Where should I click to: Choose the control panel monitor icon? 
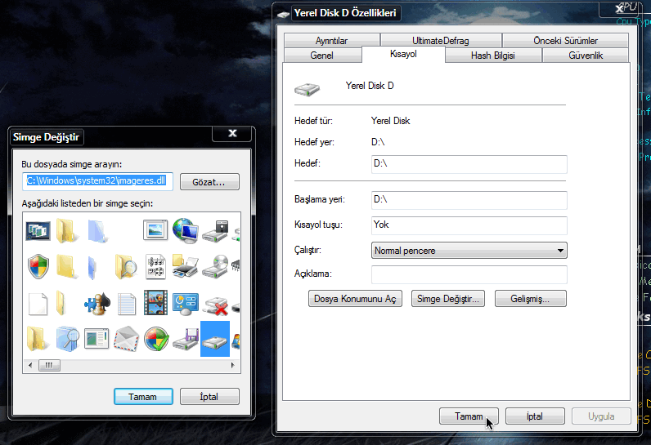(x=185, y=303)
